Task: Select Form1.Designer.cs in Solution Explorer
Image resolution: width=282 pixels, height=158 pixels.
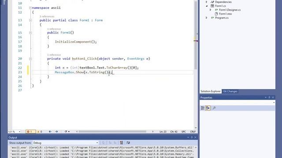Action: click(230, 10)
